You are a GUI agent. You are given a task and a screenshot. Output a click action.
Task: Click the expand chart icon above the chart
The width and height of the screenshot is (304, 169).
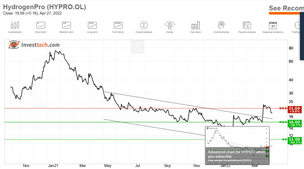[x=138, y=47]
